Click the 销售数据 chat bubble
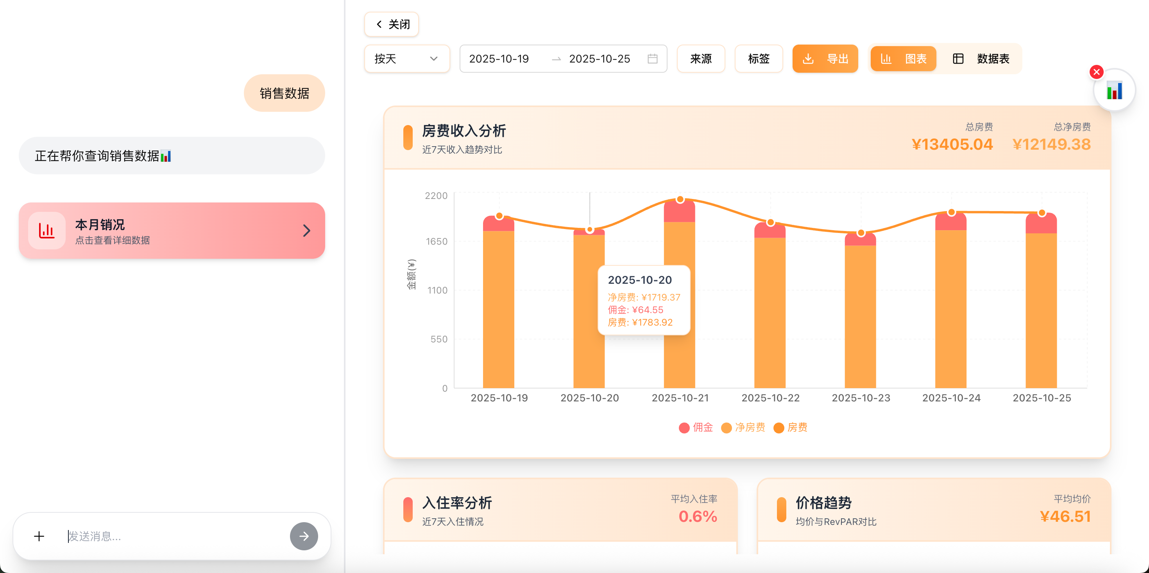Screen dimensions: 1149x573 point(284,93)
